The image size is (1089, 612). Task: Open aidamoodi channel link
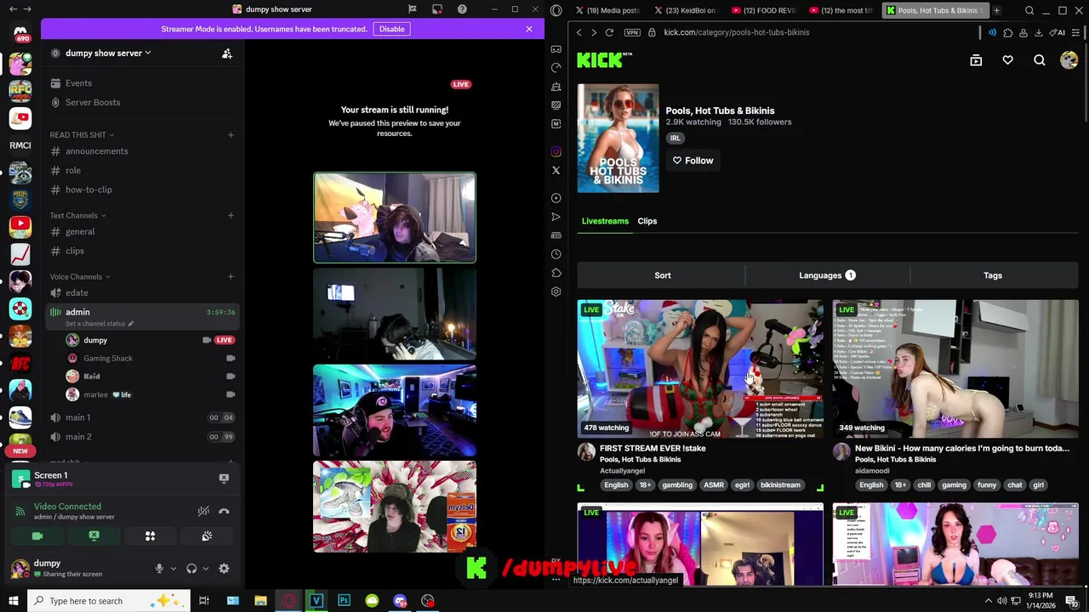[x=872, y=471]
